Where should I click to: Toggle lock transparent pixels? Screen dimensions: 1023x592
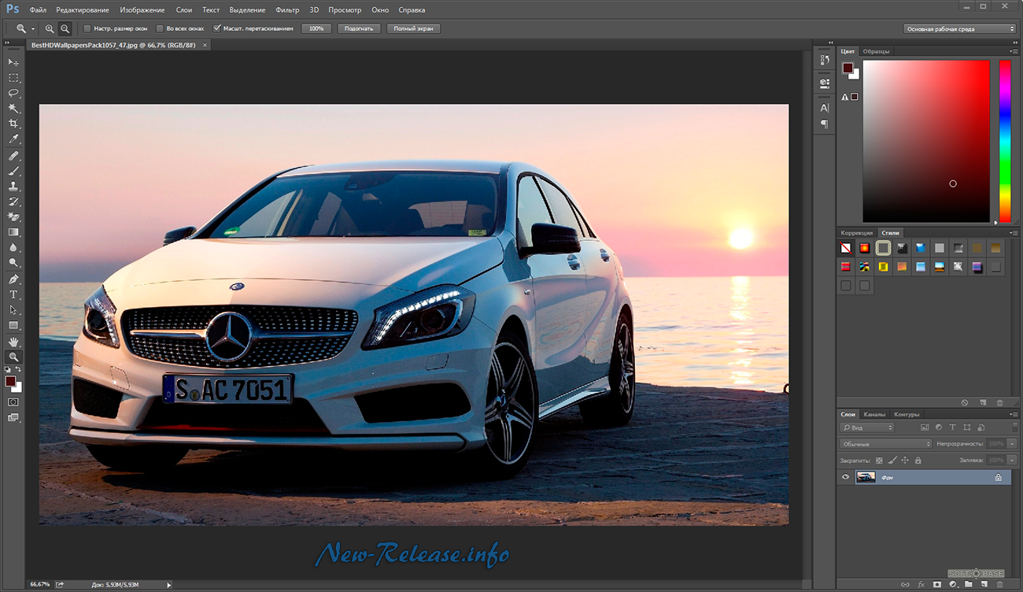point(879,461)
